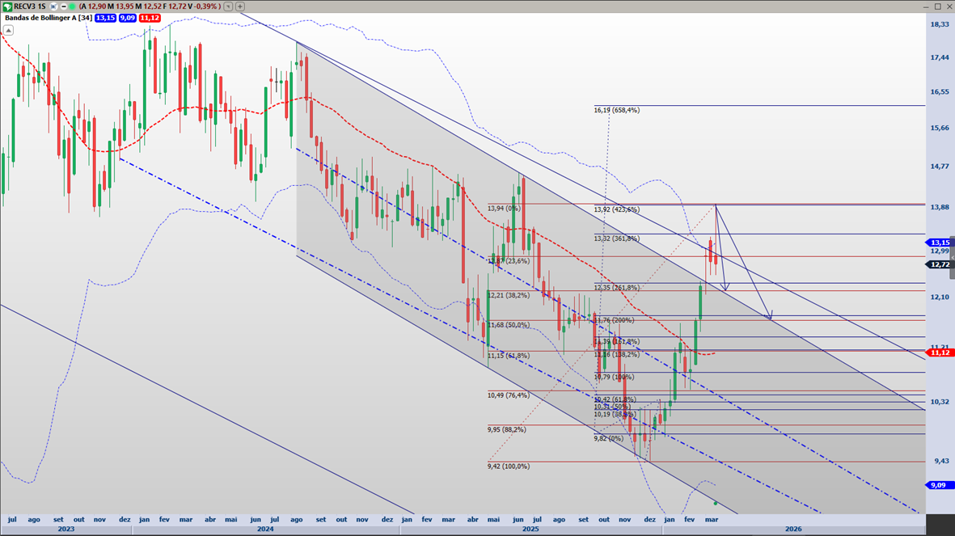Open the small arrow dropdown after quote values

[229, 6]
